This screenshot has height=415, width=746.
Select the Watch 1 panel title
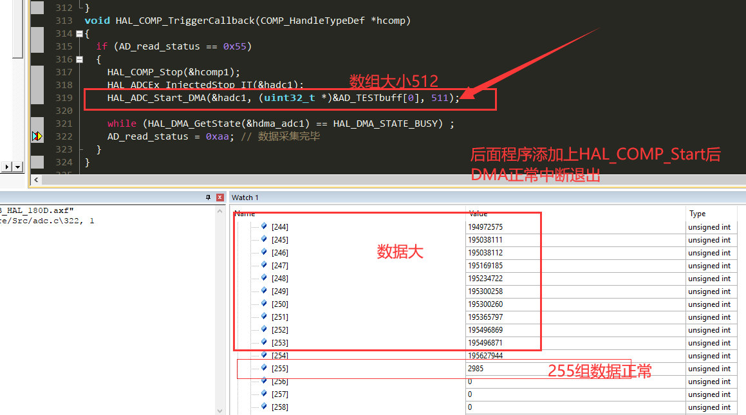[245, 198]
